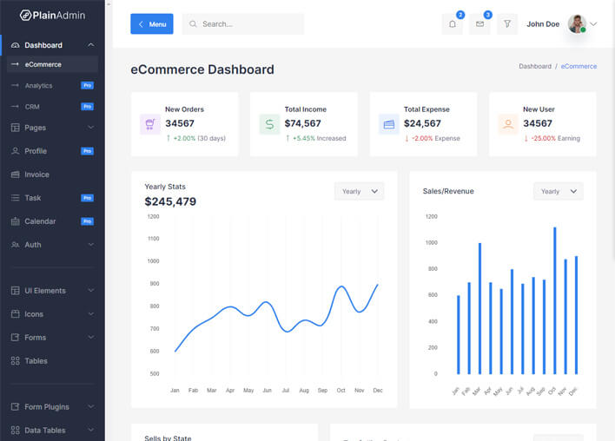
Task: Expand the Pages sidebar menu
Action: [x=52, y=128]
